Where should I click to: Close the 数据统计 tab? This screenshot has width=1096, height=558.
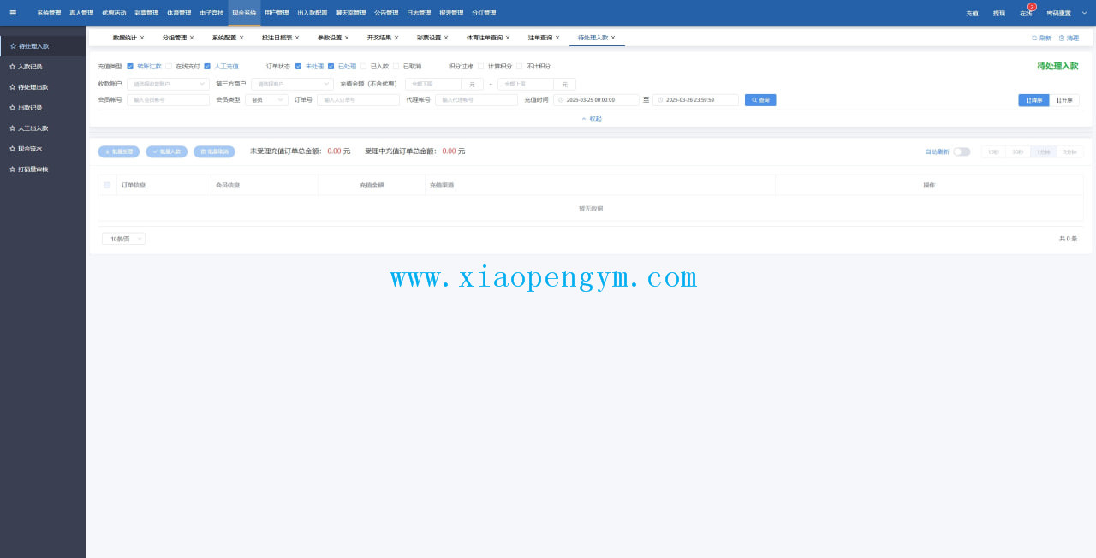point(142,38)
